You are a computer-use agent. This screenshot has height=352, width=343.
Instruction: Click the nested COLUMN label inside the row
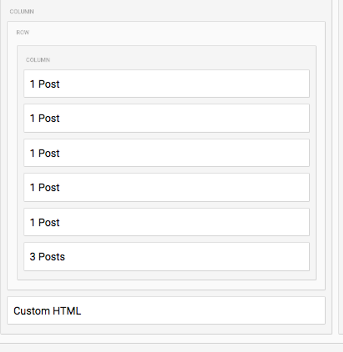click(38, 60)
